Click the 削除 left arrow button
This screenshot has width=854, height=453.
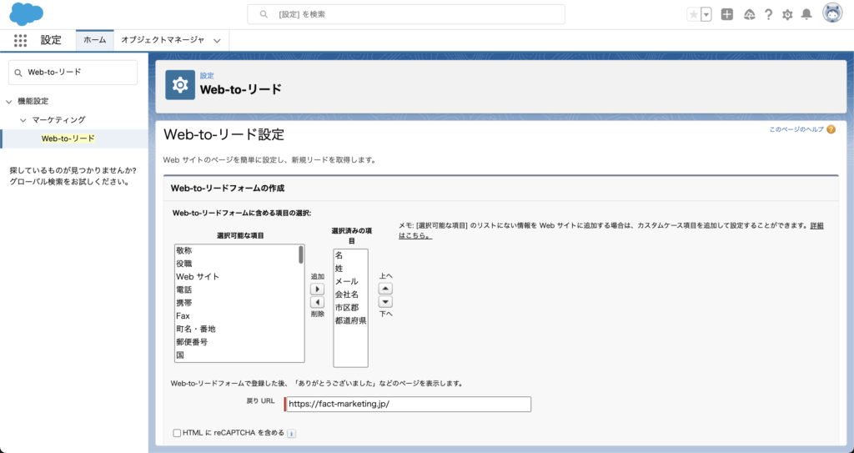tap(317, 302)
